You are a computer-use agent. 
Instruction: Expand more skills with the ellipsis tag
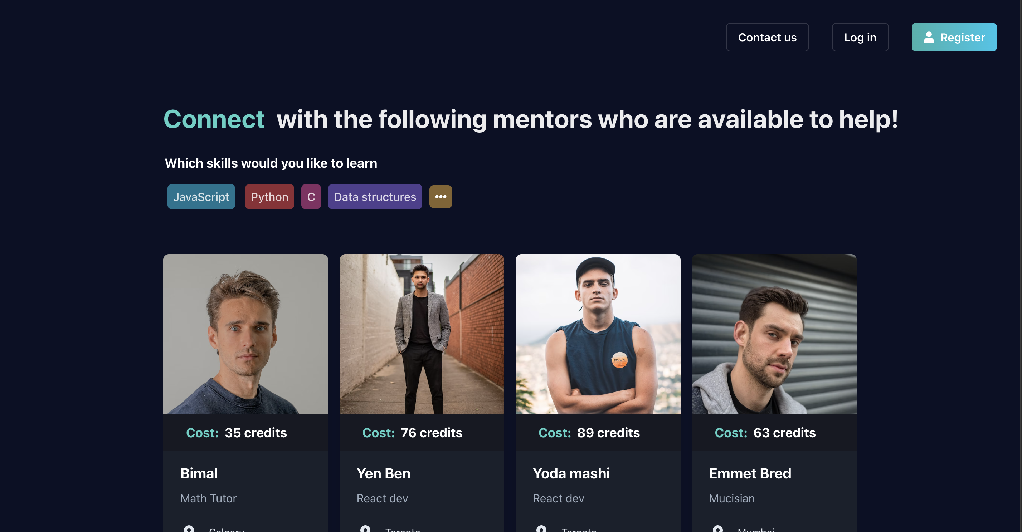click(441, 197)
